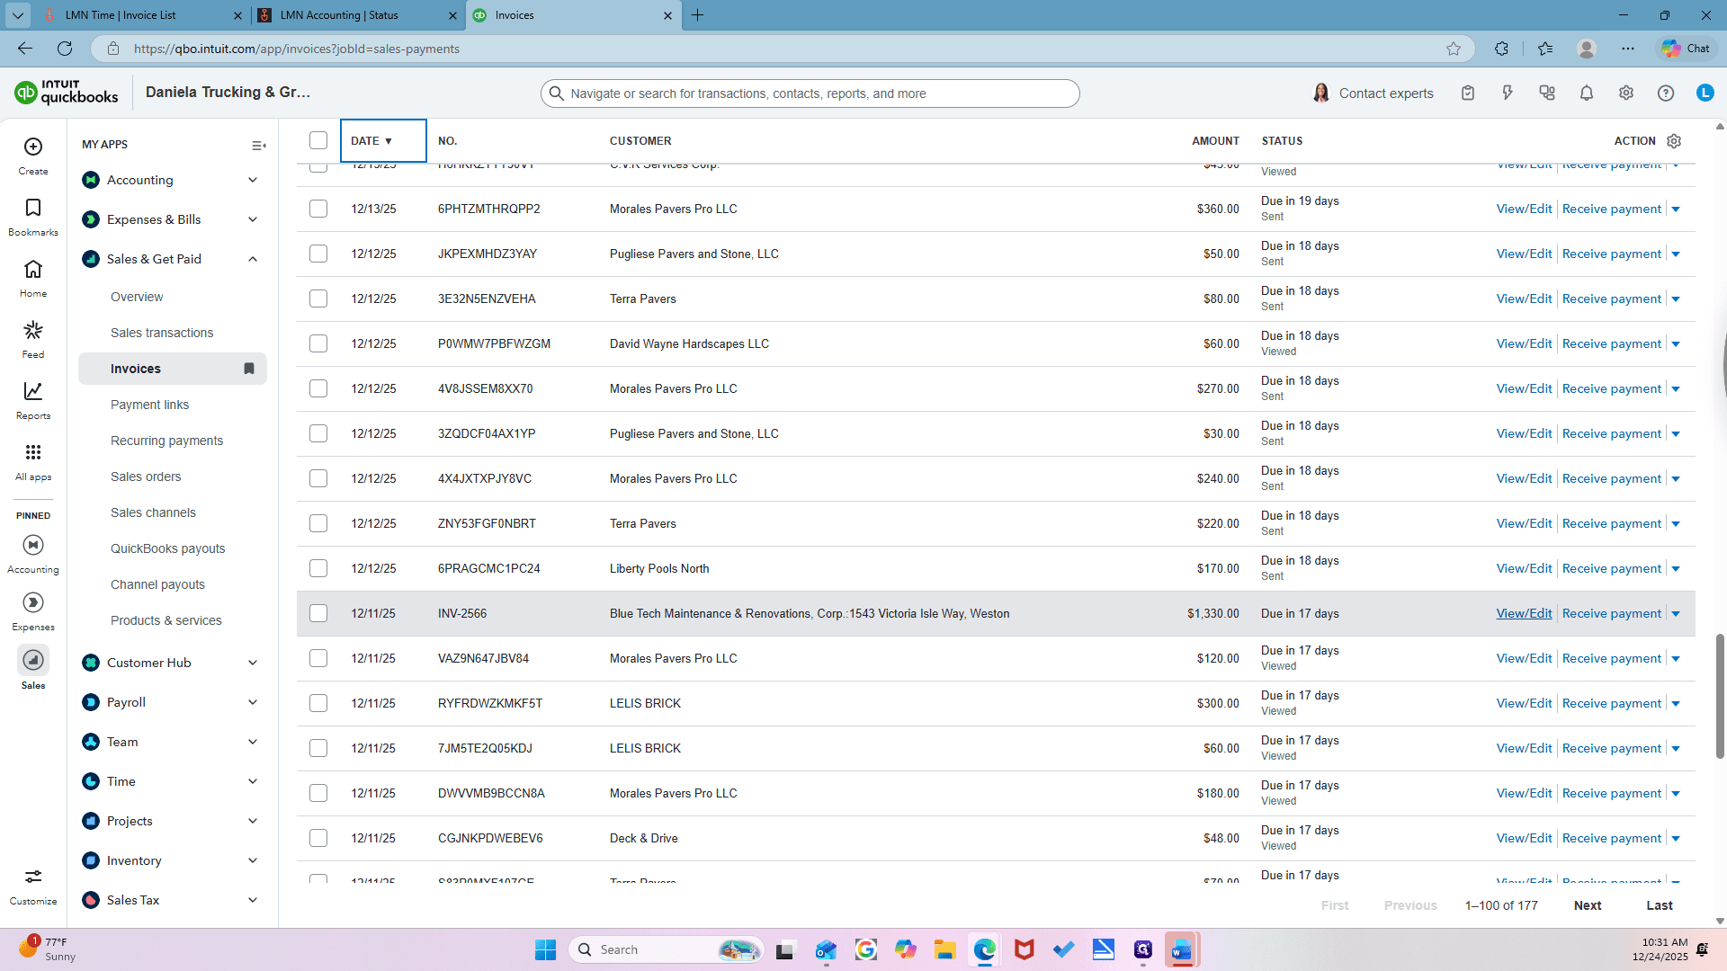1727x971 pixels.
Task: Go to Next page of invoices
Action: (1587, 905)
